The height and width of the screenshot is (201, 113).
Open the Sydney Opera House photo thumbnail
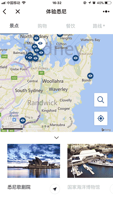point(34,161)
